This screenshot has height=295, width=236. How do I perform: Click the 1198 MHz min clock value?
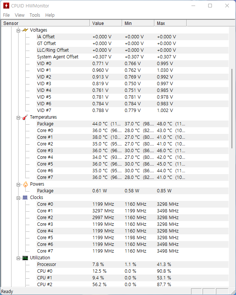click(x=135, y=238)
